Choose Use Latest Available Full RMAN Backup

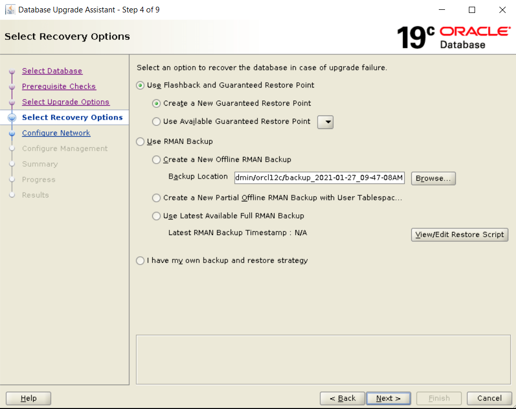(156, 216)
